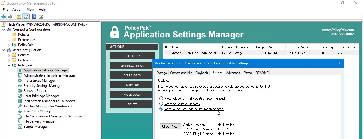Viewport: 363px width, 139px height.
Task: Click the File Delivery Manager icon
Action: 20,121
